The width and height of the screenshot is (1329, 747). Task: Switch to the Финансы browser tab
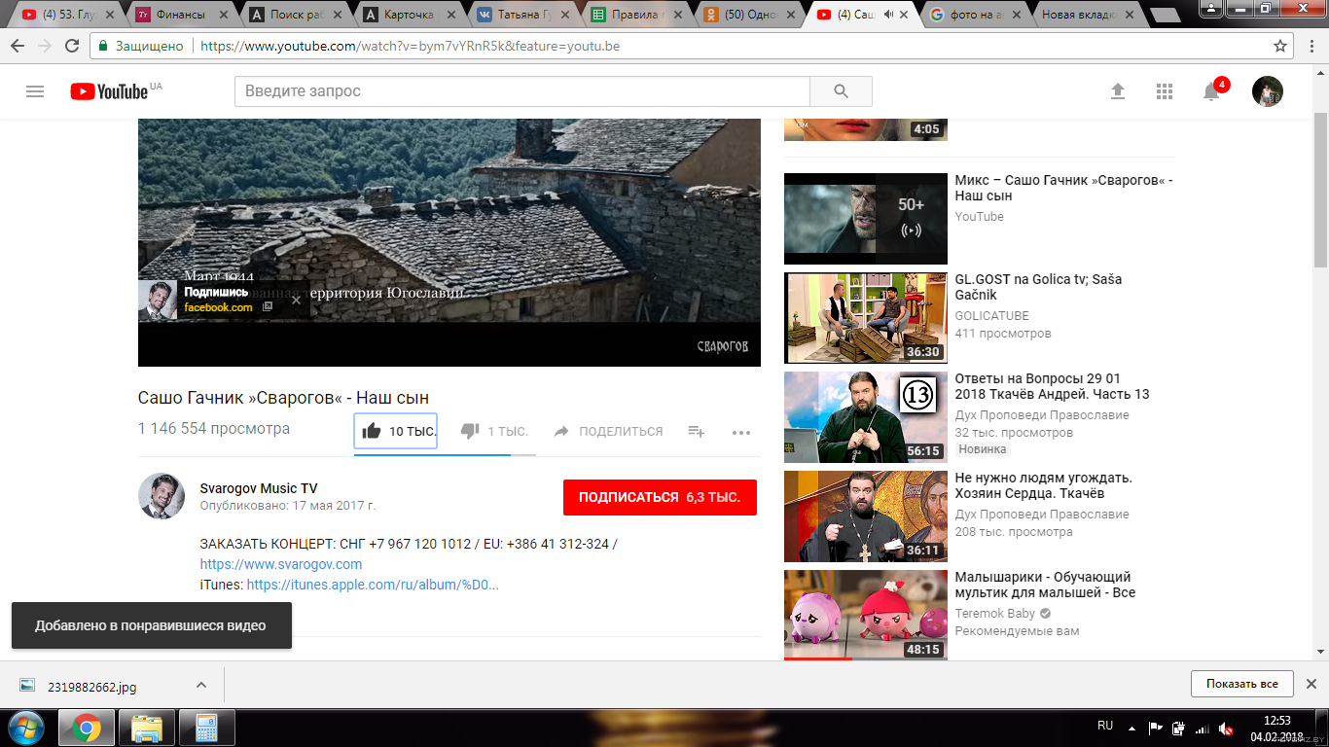pyautogui.click(x=180, y=15)
